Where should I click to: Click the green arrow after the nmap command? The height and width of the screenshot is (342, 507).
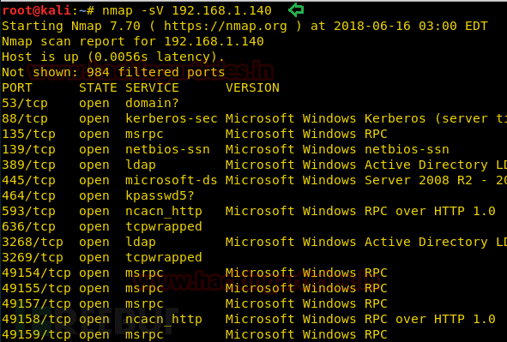(296, 10)
